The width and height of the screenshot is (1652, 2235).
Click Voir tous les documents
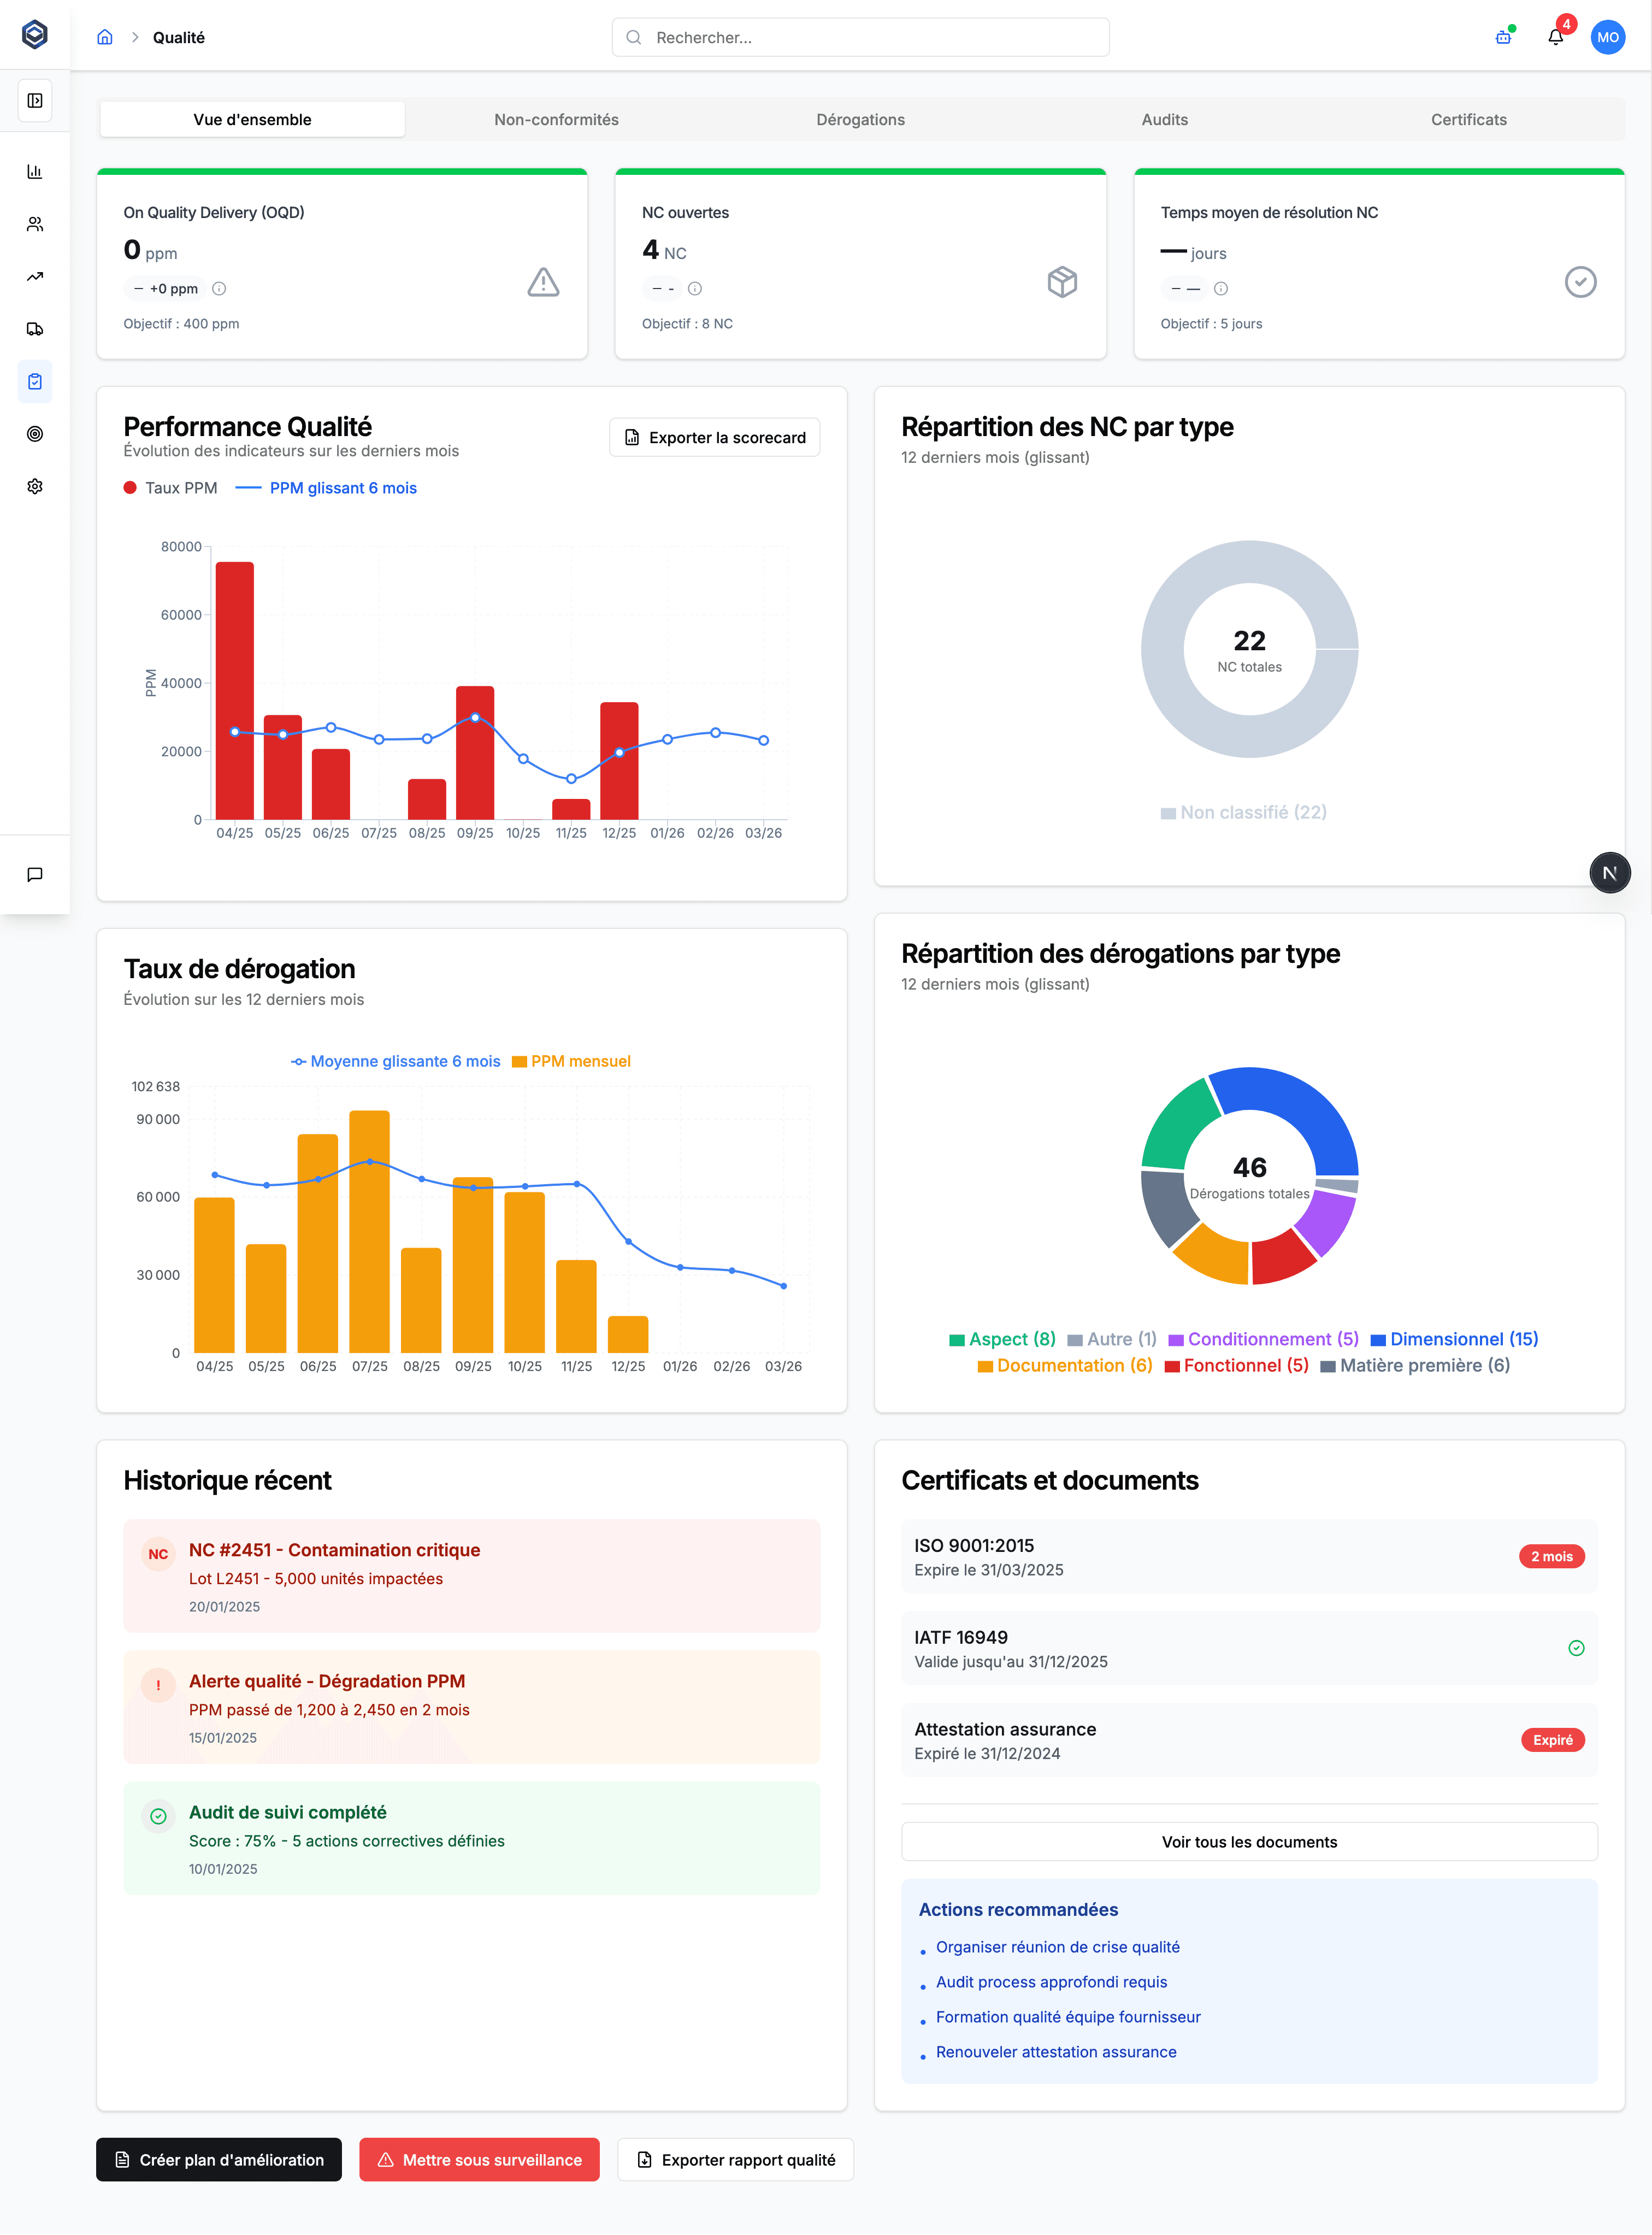click(x=1249, y=1842)
